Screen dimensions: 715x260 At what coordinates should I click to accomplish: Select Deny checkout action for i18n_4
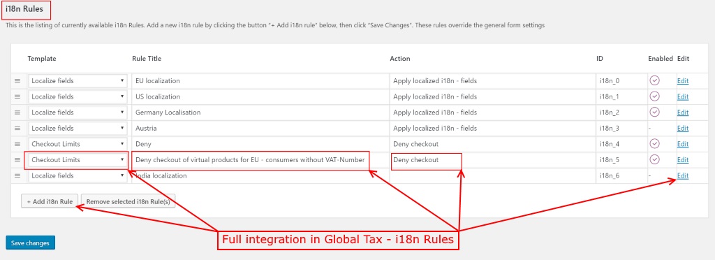click(492, 144)
